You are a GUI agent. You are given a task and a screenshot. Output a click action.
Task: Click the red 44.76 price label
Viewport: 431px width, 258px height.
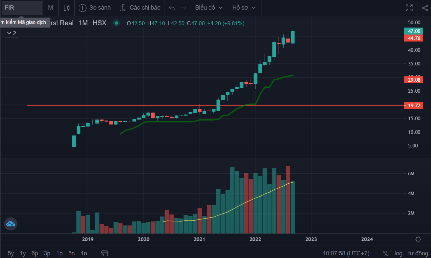click(413, 38)
